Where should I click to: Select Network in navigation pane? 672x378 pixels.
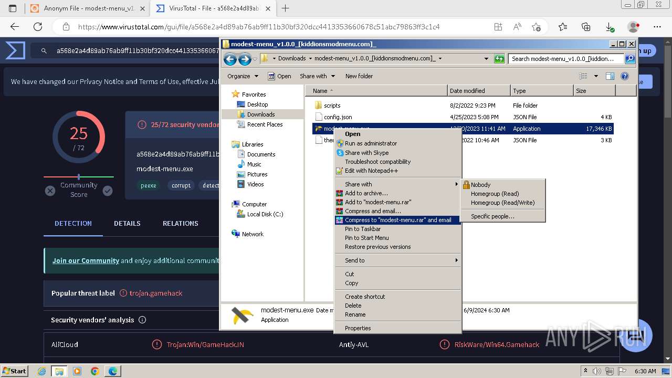(253, 234)
